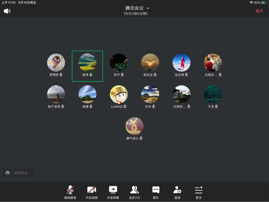This screenshot has height=202, width=269.
Task: Select 罗明珠's avatar
Action: 56,62
